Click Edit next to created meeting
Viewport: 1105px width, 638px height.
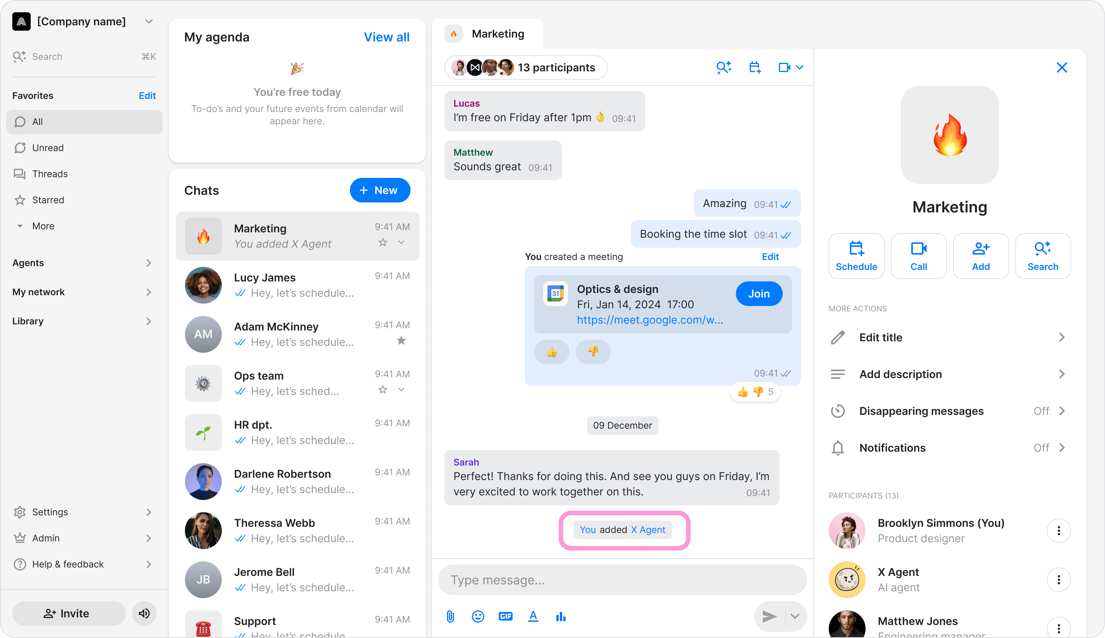(770, 257)
